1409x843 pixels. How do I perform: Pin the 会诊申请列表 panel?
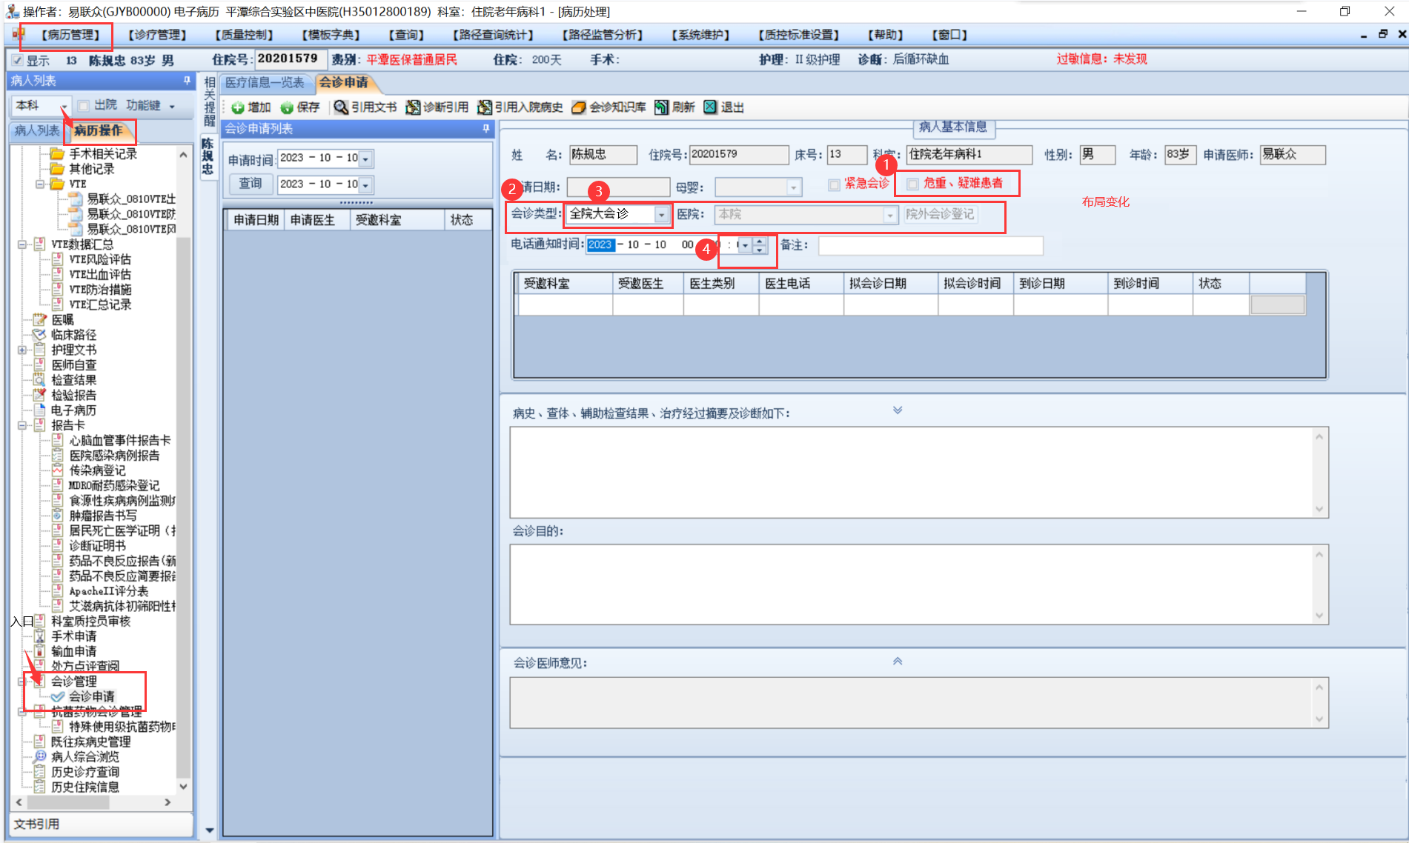pyautogui.click(x=486, y=128)
